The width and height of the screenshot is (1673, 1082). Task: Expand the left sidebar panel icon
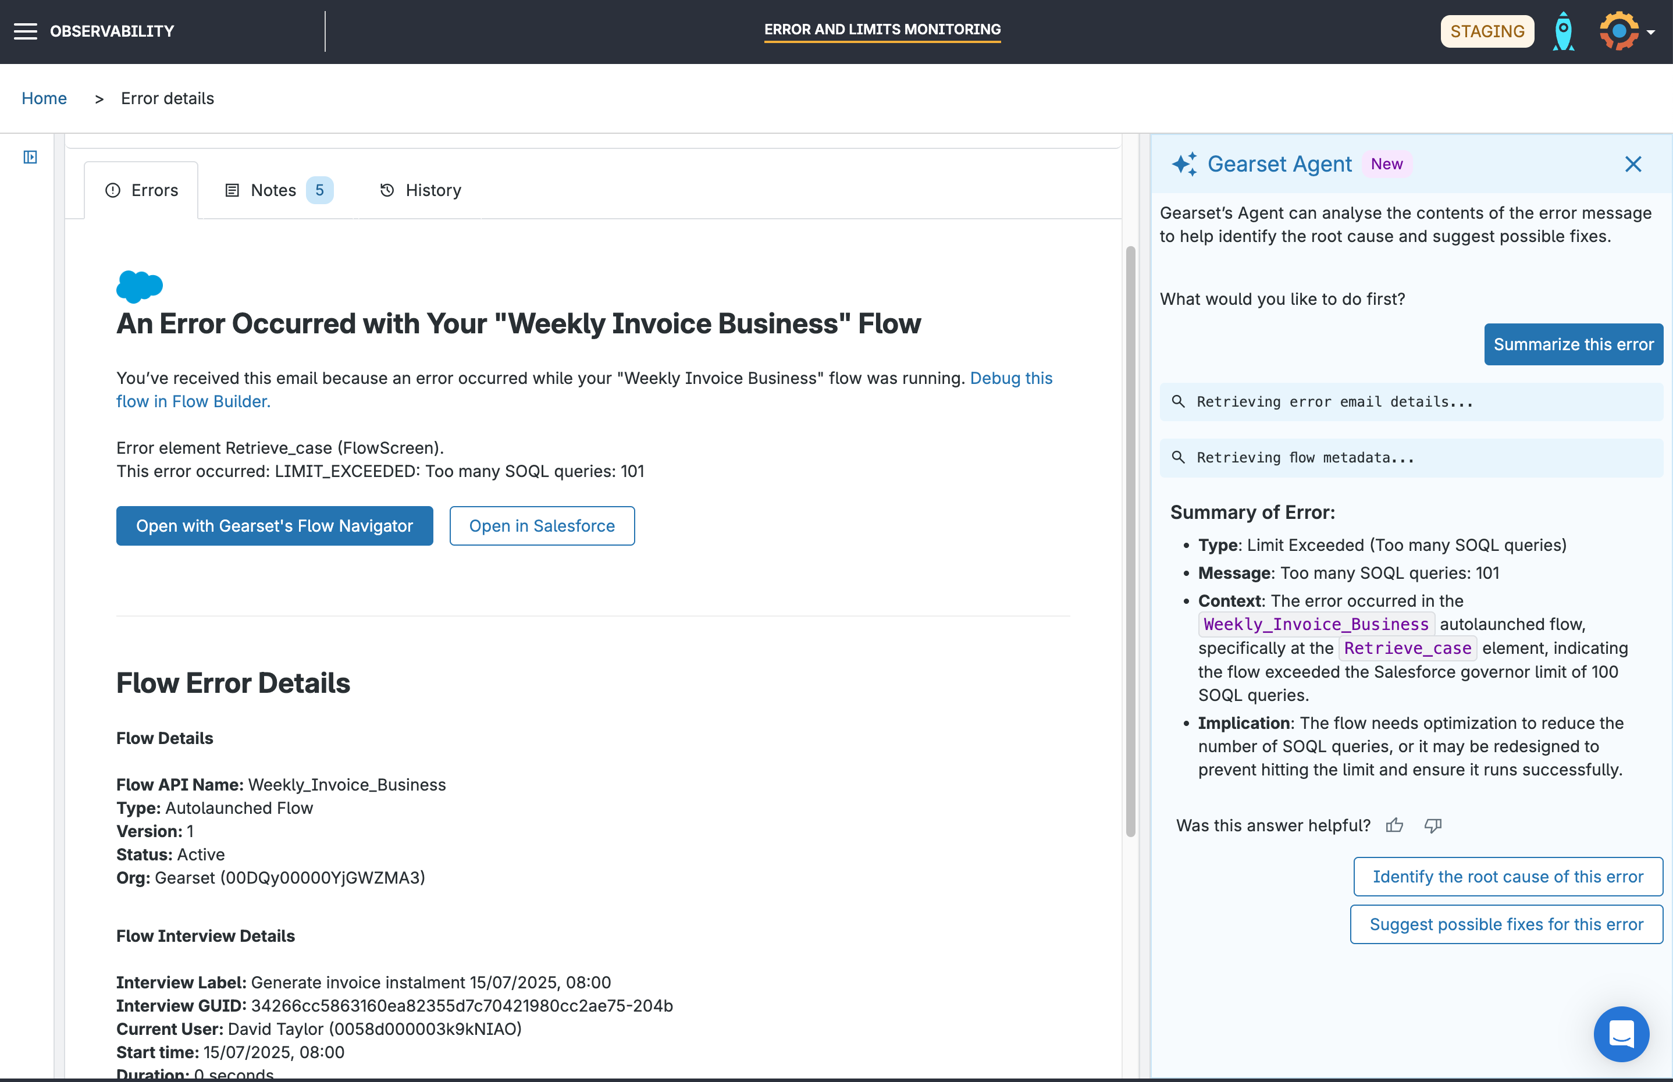coord(30,156)
